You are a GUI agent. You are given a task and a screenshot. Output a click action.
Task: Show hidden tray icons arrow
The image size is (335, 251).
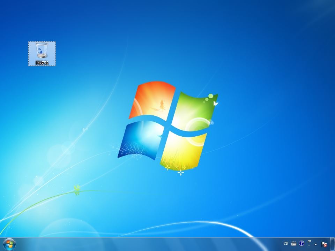pyautogui.click(x=315, y=244)
